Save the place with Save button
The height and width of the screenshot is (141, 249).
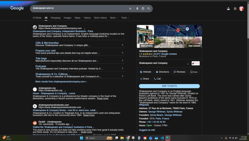click(194, 72)
